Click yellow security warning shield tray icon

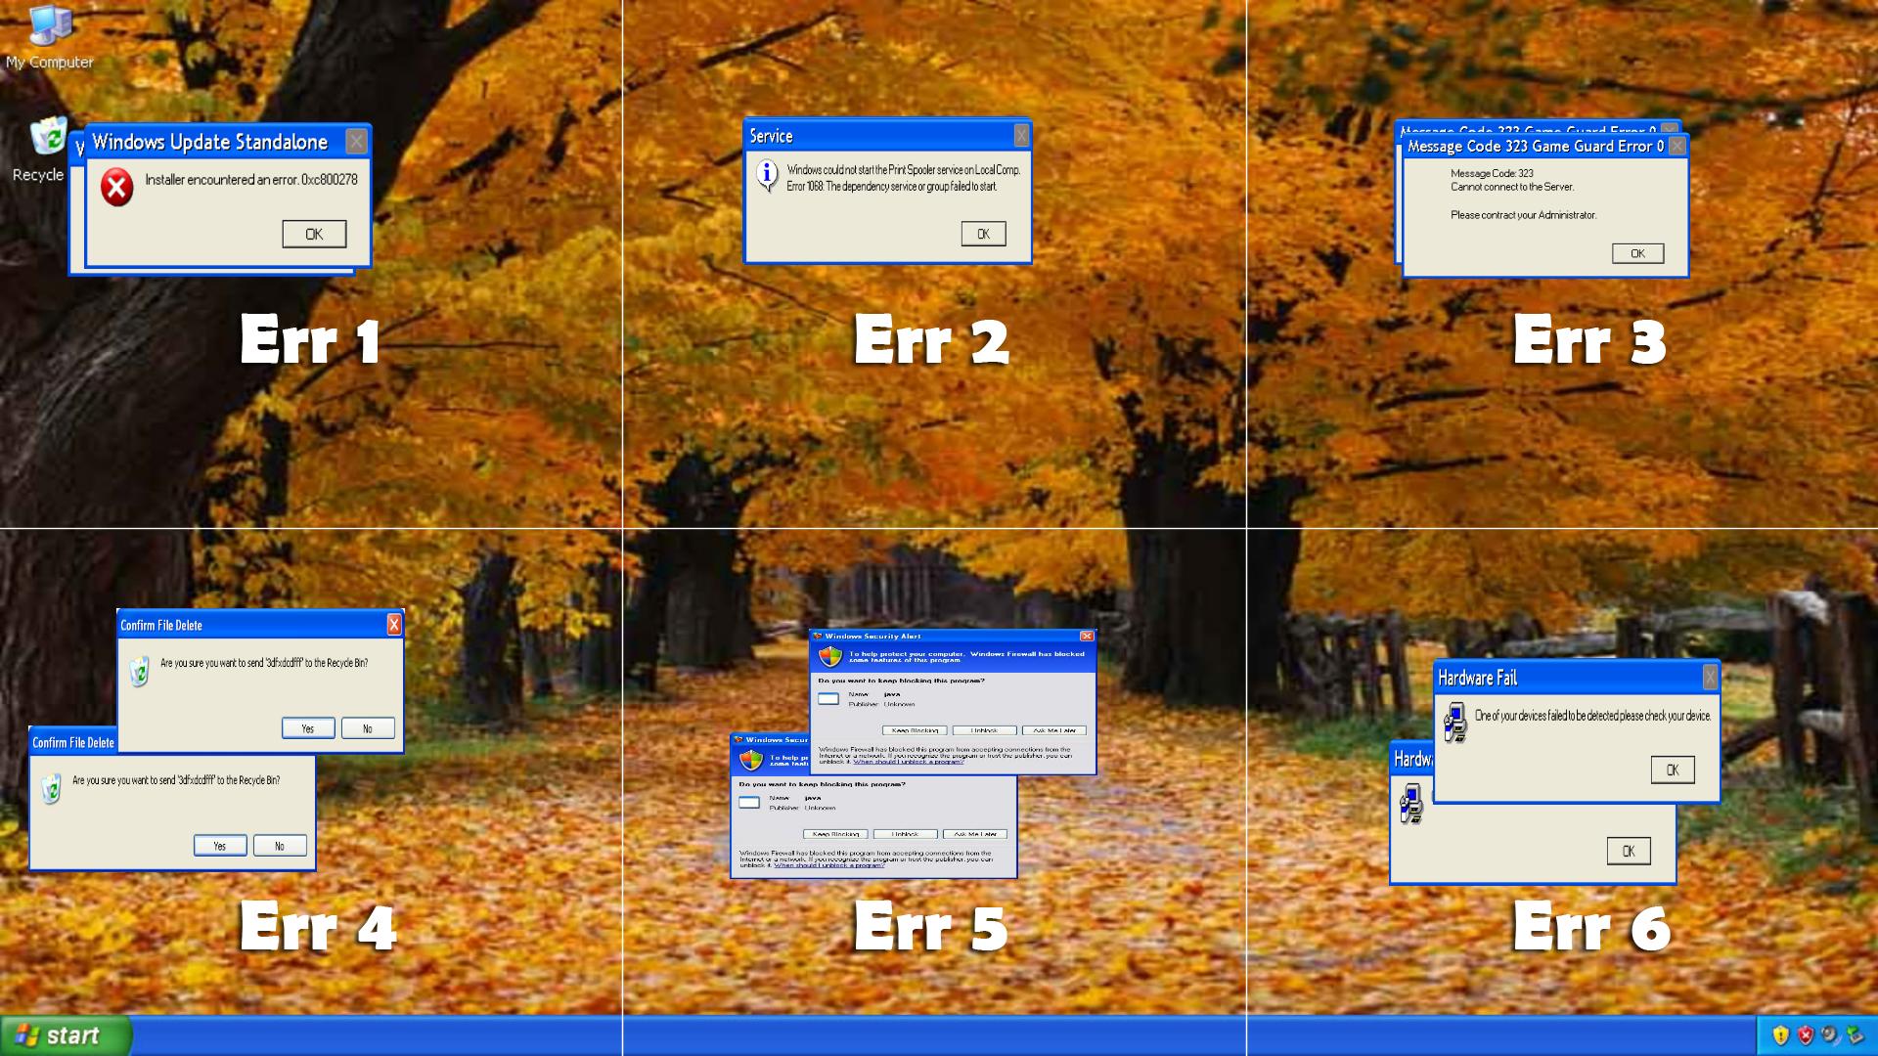click(1780, 1035)
